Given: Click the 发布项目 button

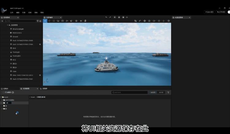Looking at the screenshot, I should click(209, 12).
